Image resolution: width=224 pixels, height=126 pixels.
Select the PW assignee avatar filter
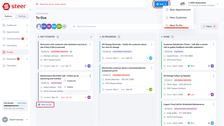click(44, 26)
